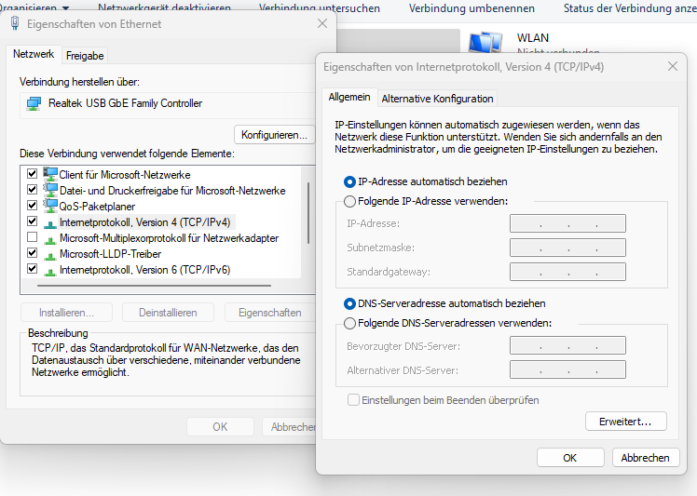The height and width of the screenshot is (496, 697).
Task: Click the Standardgateway input field
Action: 567,272
